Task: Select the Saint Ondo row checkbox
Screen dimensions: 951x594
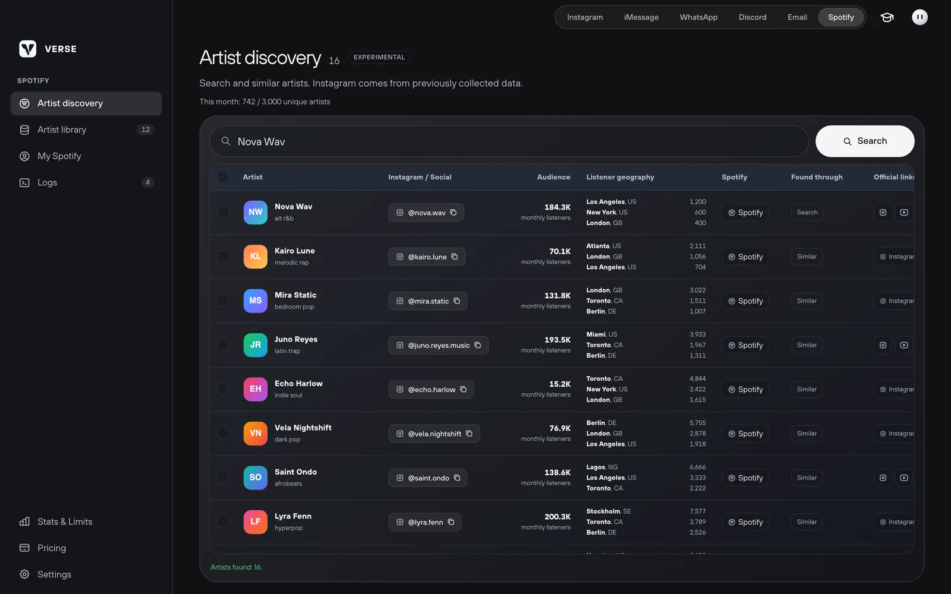Action: [x=223, y=478]
